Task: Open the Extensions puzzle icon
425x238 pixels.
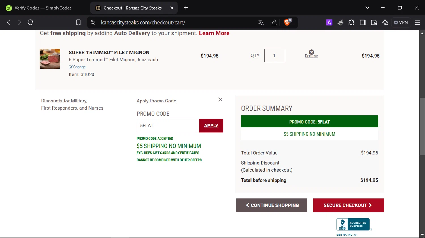Action: (x=352, y=23)
